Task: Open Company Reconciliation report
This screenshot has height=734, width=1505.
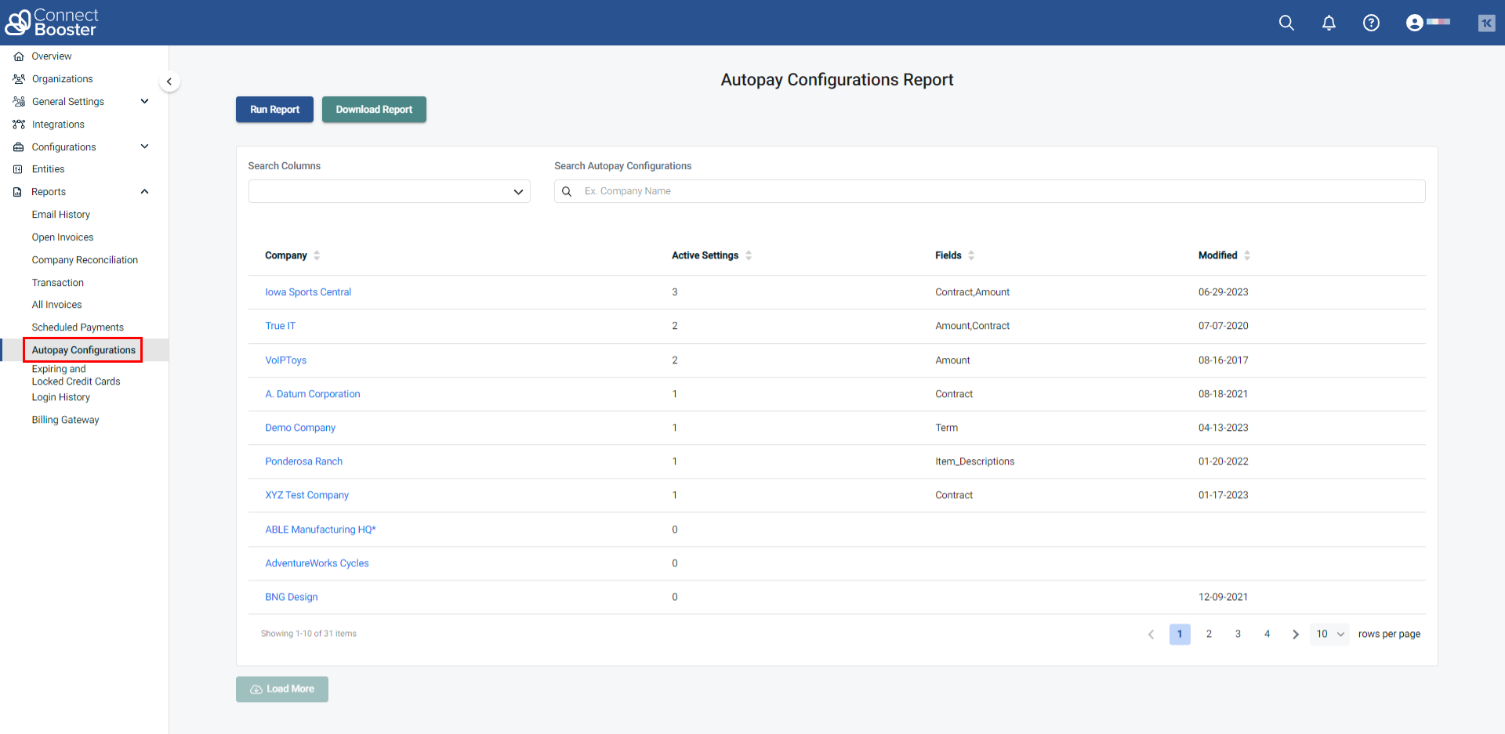Action: click(x=85, y=260)
